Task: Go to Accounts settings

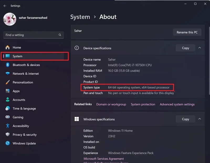Action: pyautogui.click(x=19, y=100)
